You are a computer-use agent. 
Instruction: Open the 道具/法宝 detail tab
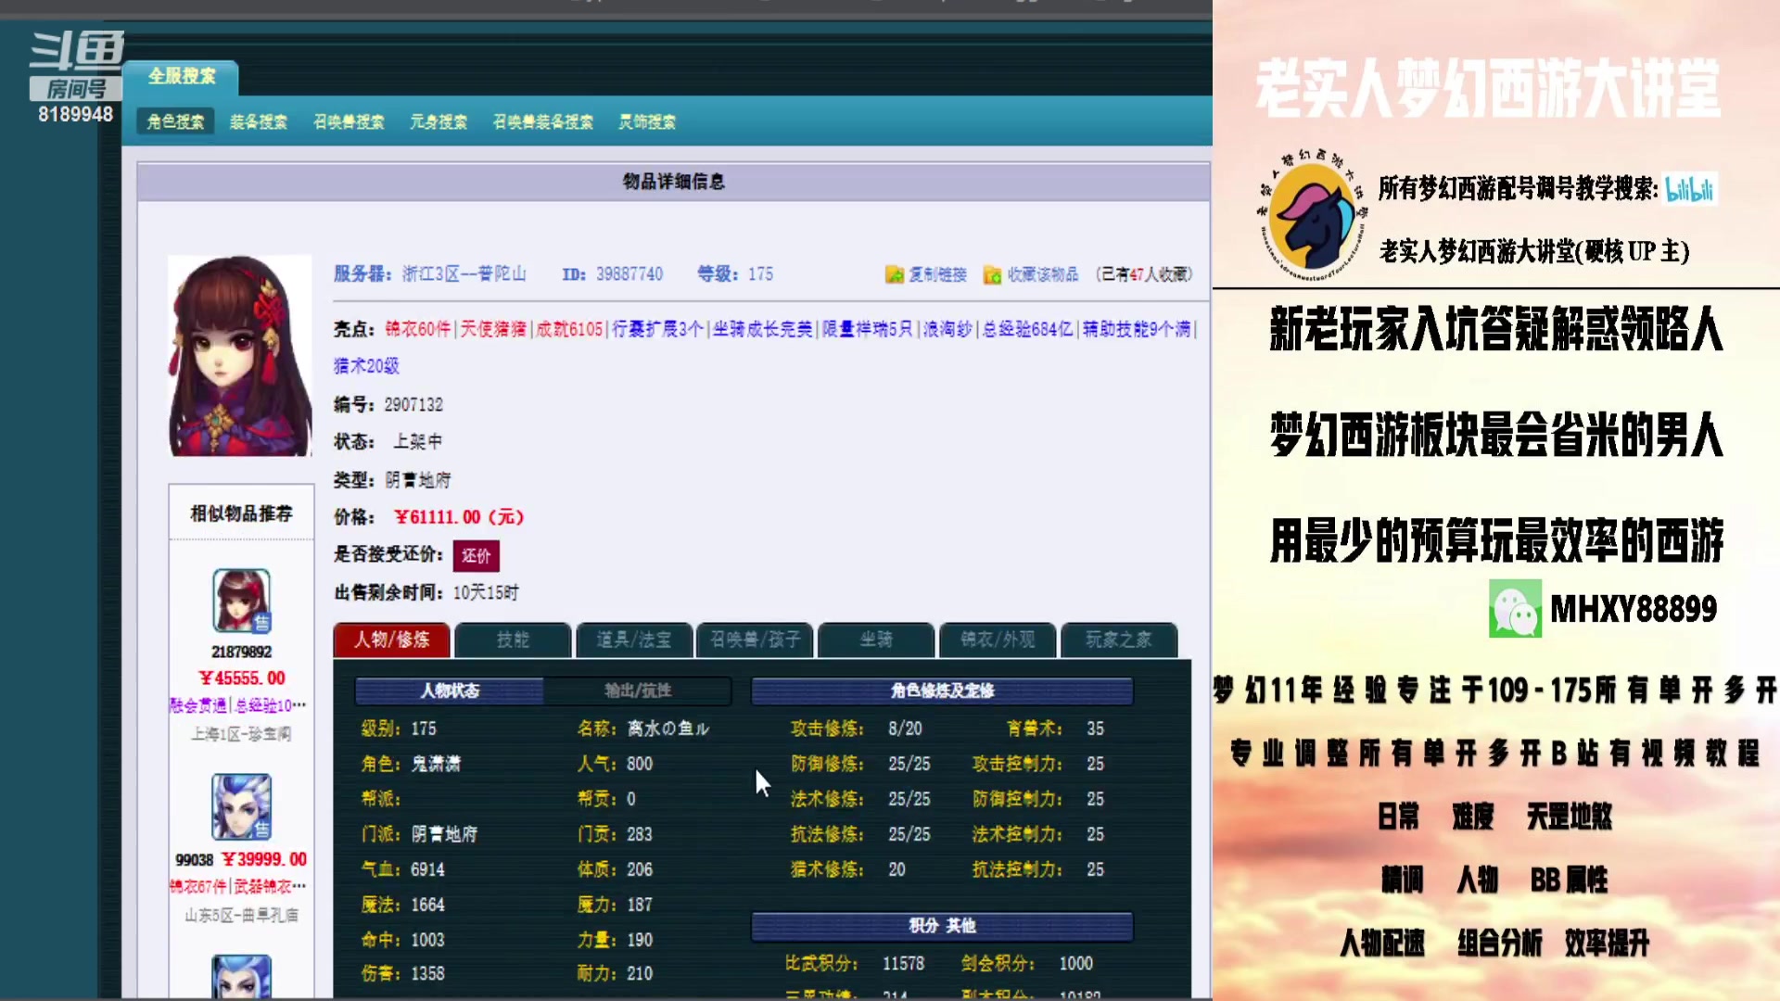[633, 640]
